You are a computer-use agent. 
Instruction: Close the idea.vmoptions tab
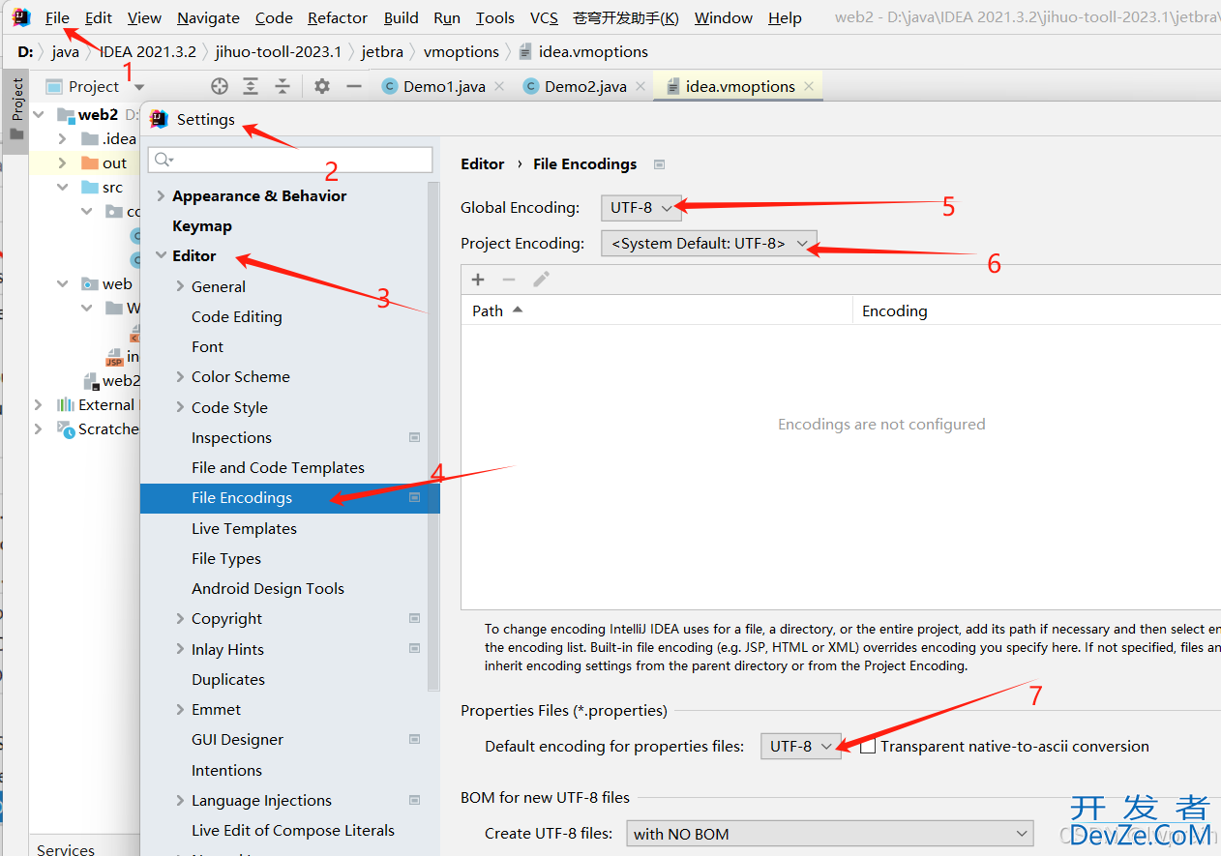(809, 86)
